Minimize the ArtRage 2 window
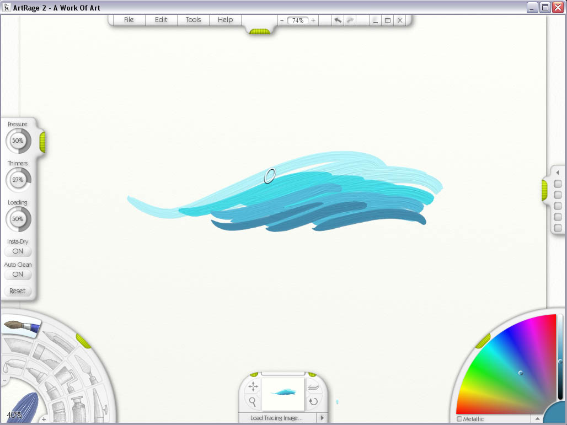Image resolution: width=567 pixels, height=425 pixels. tap(532, 8)
